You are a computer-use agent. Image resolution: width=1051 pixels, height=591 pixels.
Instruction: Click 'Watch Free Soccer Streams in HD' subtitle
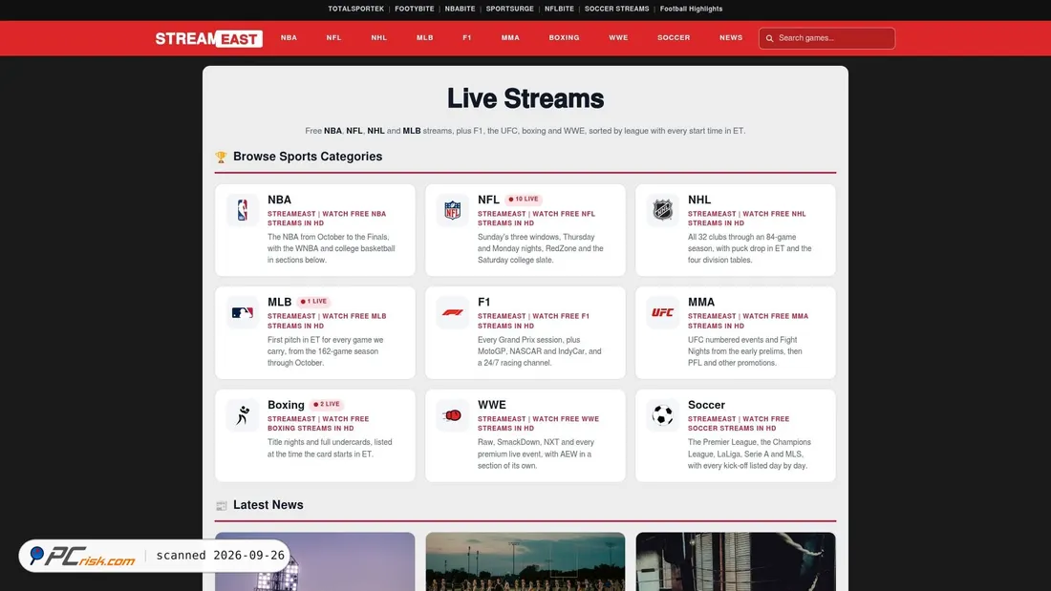(x=739, y=424)
